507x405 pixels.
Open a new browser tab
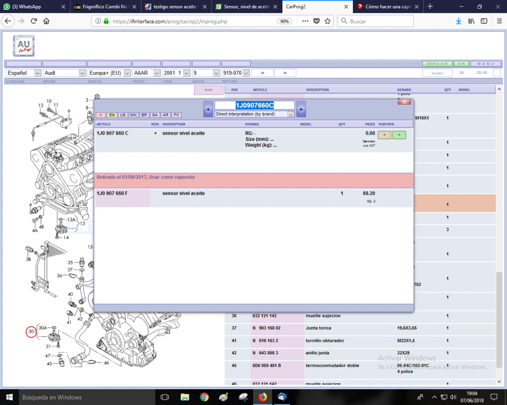(x=430, y=7)
